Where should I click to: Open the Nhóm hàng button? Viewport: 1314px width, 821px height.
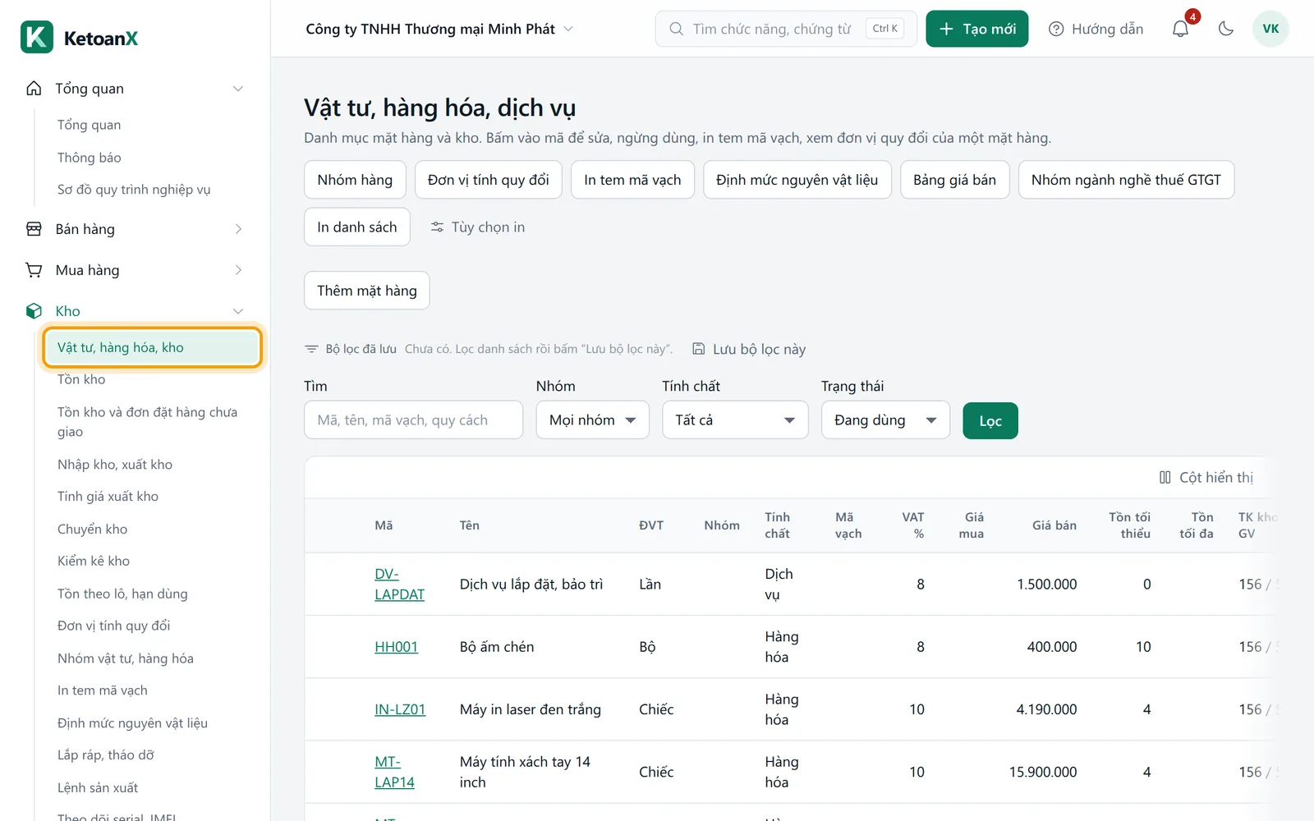(x=355, y=180)
